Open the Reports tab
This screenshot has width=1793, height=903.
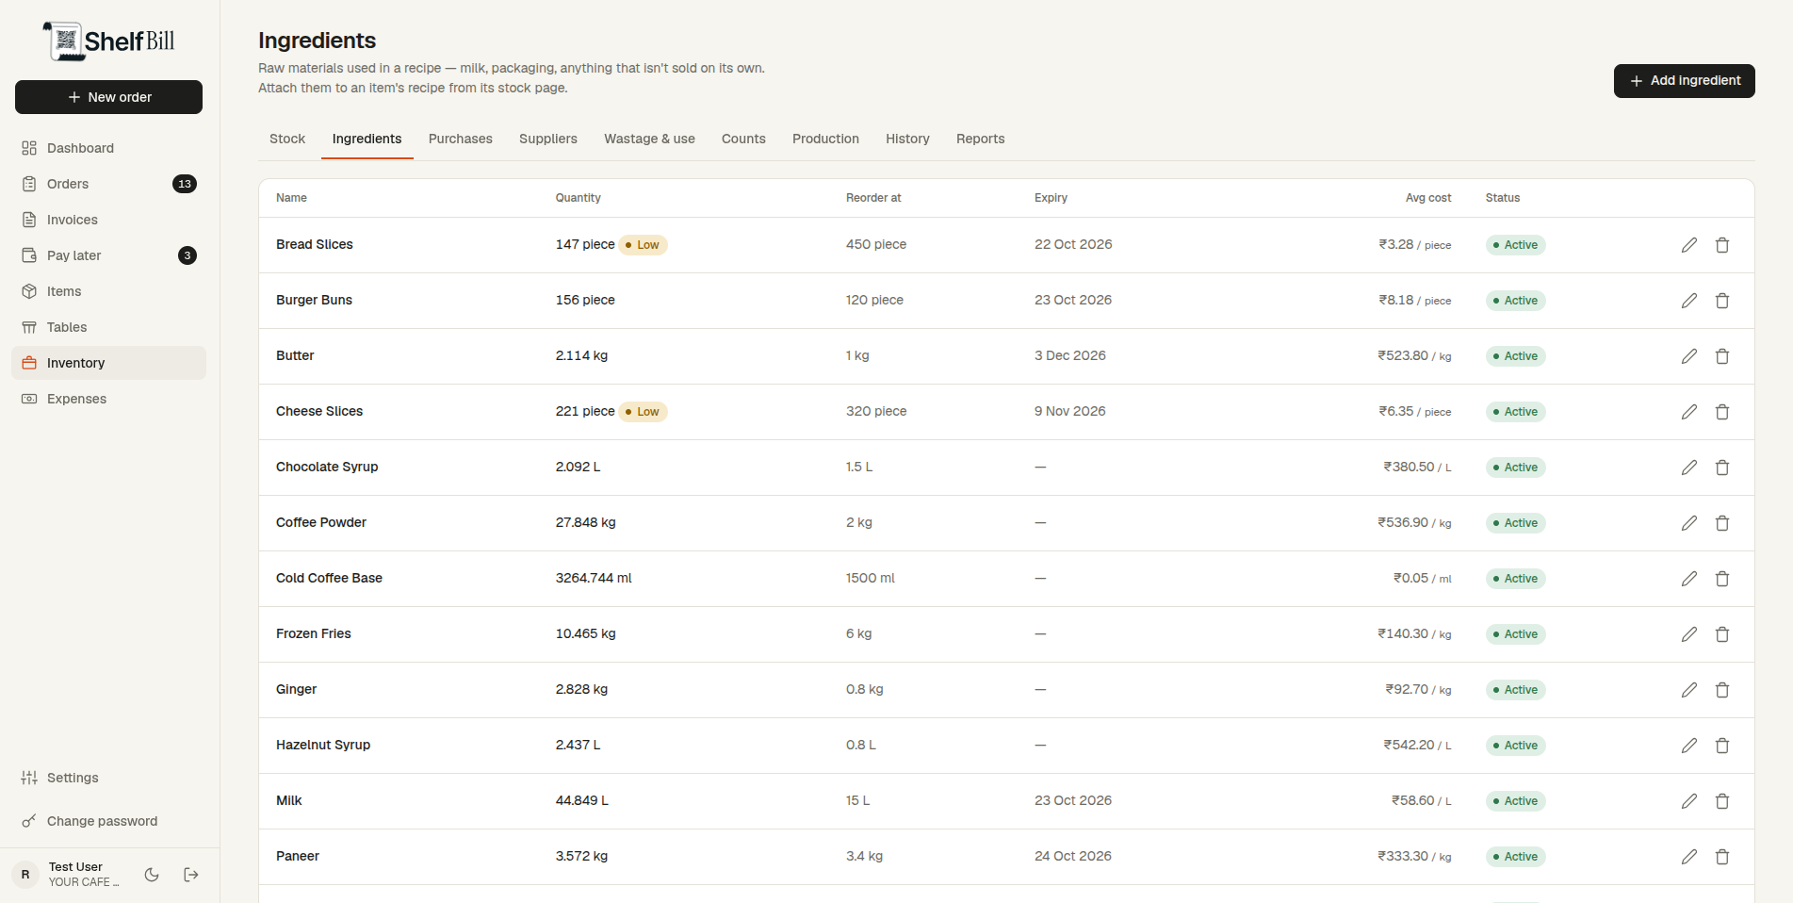(980, 139)
